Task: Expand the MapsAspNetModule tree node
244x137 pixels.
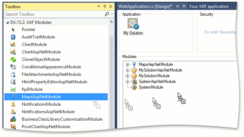Action: (127, 64)
